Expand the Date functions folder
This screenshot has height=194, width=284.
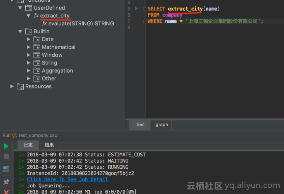click(x=28, y=39)
